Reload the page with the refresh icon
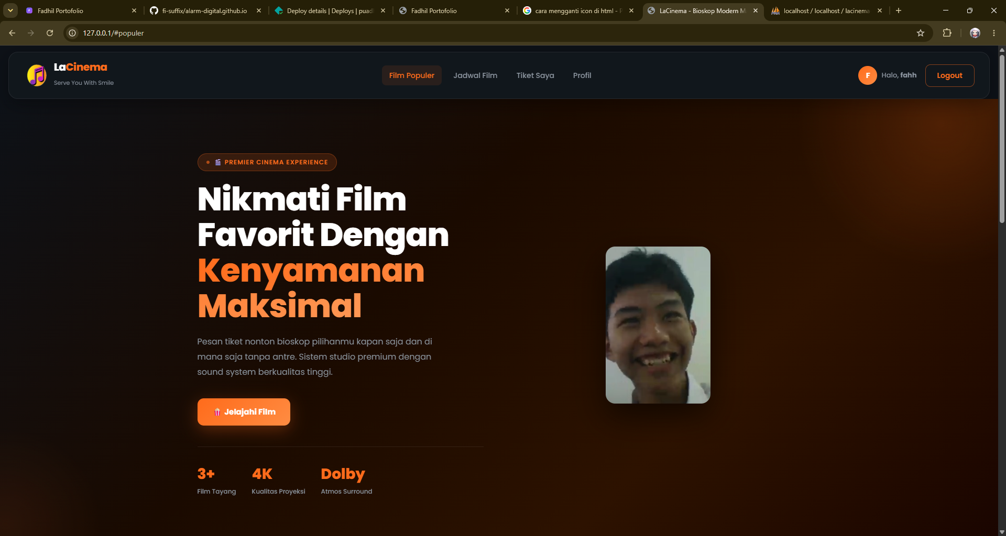 50,33
